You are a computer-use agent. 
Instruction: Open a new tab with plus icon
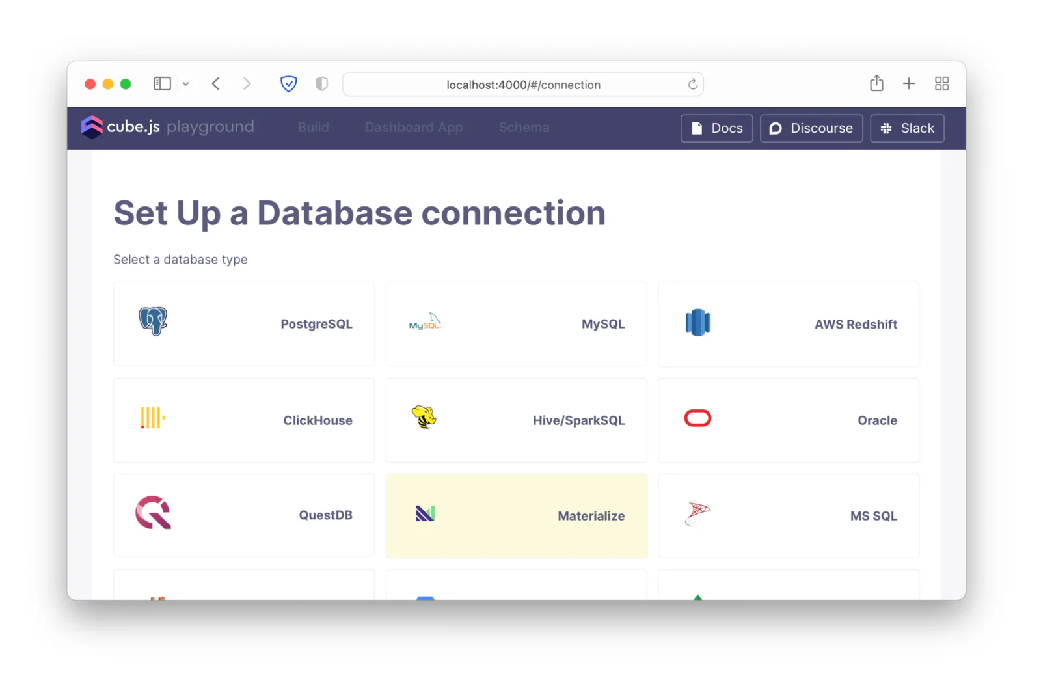pyautogui.click(x=909, y=84)
